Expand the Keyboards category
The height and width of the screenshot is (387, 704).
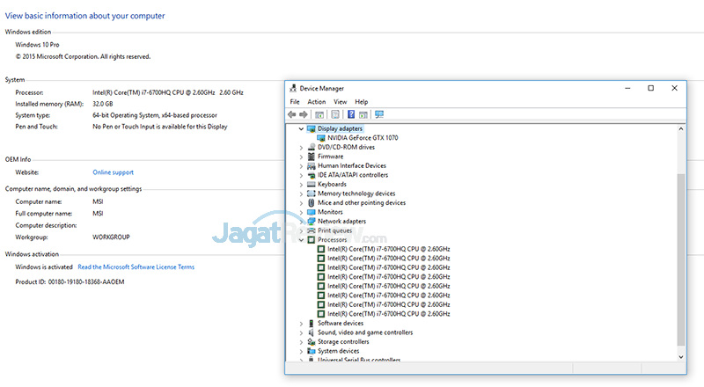click(301, 185)
